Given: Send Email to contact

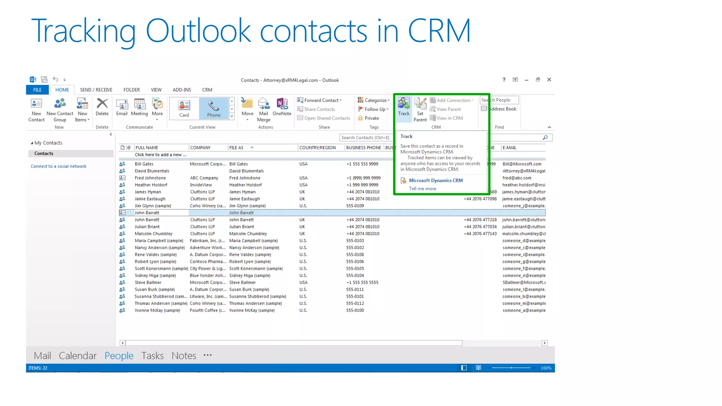Looking at the screenshot, I should (122, 107).
